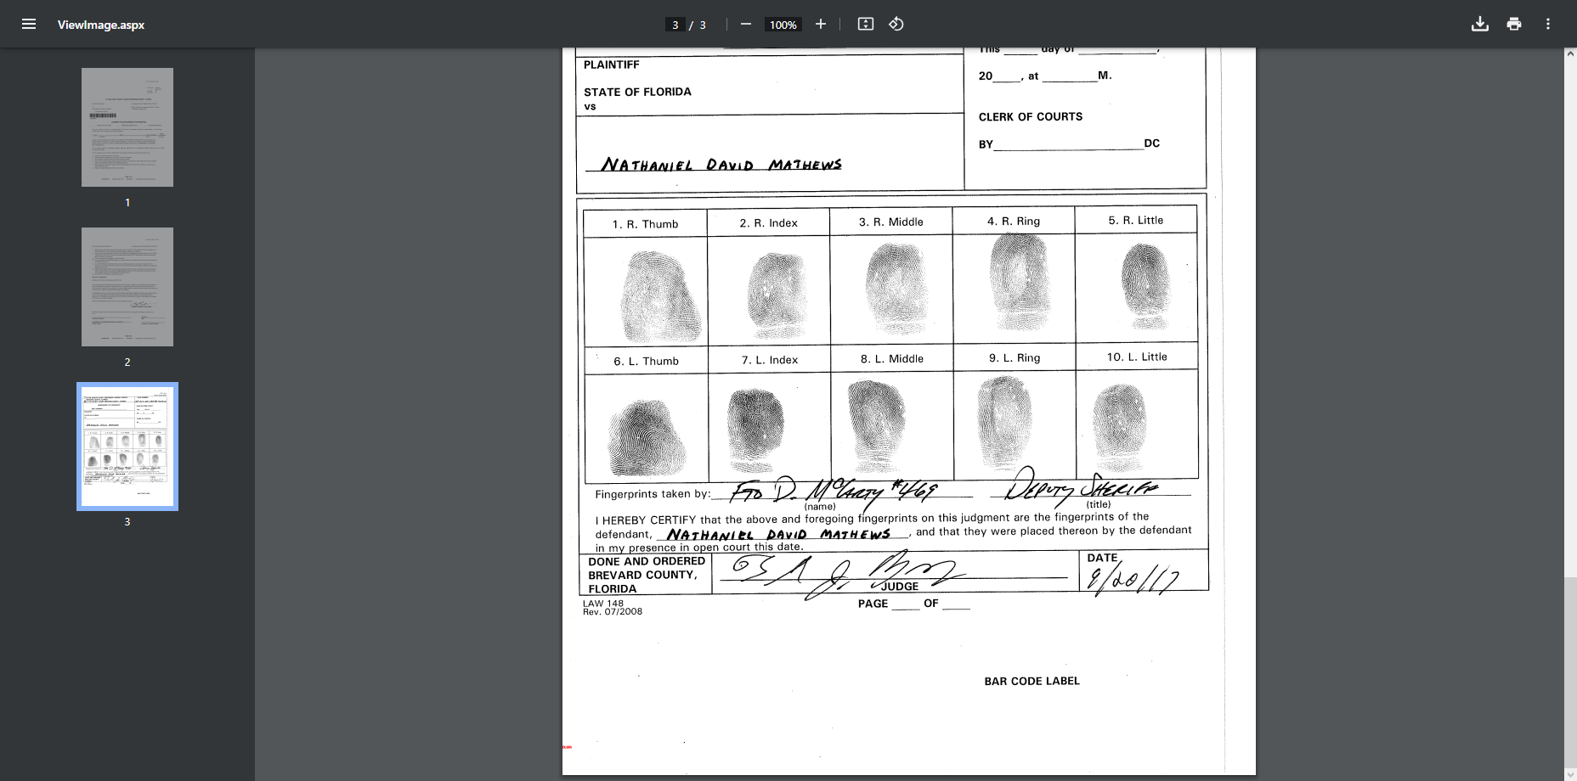Click the 100% zoom level field
The width and height of the screenshot is (1577, 781).
click(x=783, y=25)
